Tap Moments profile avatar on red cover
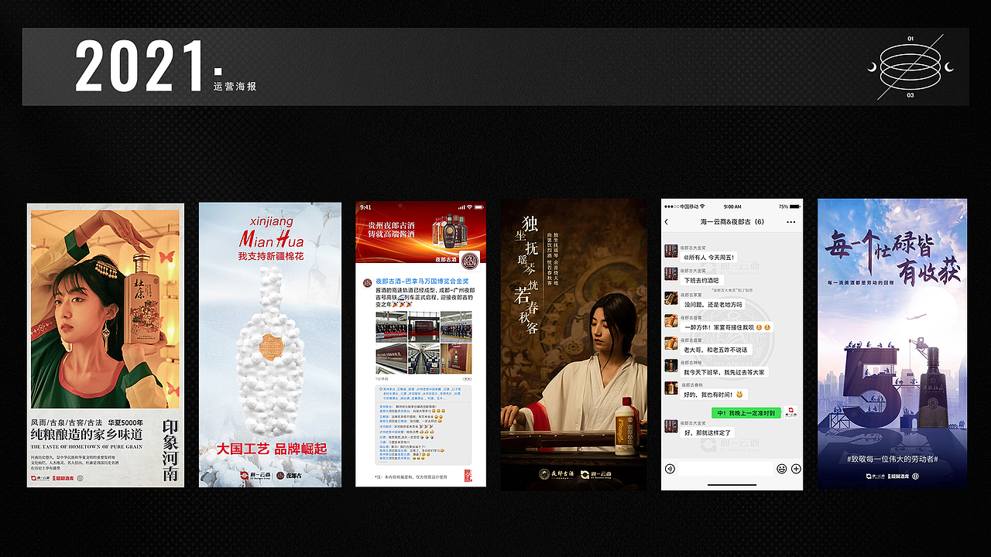 tap(470, 261)
